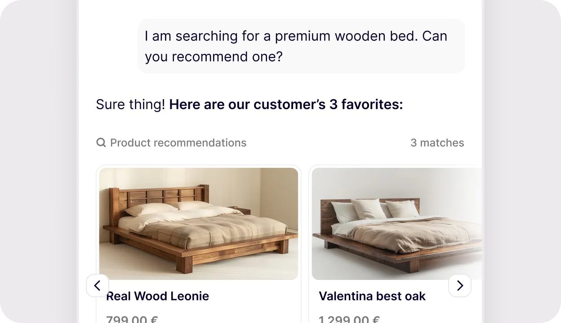Click the magnifier icon beside Product recommendations
The image size is (561, 323).
point(101,142)
